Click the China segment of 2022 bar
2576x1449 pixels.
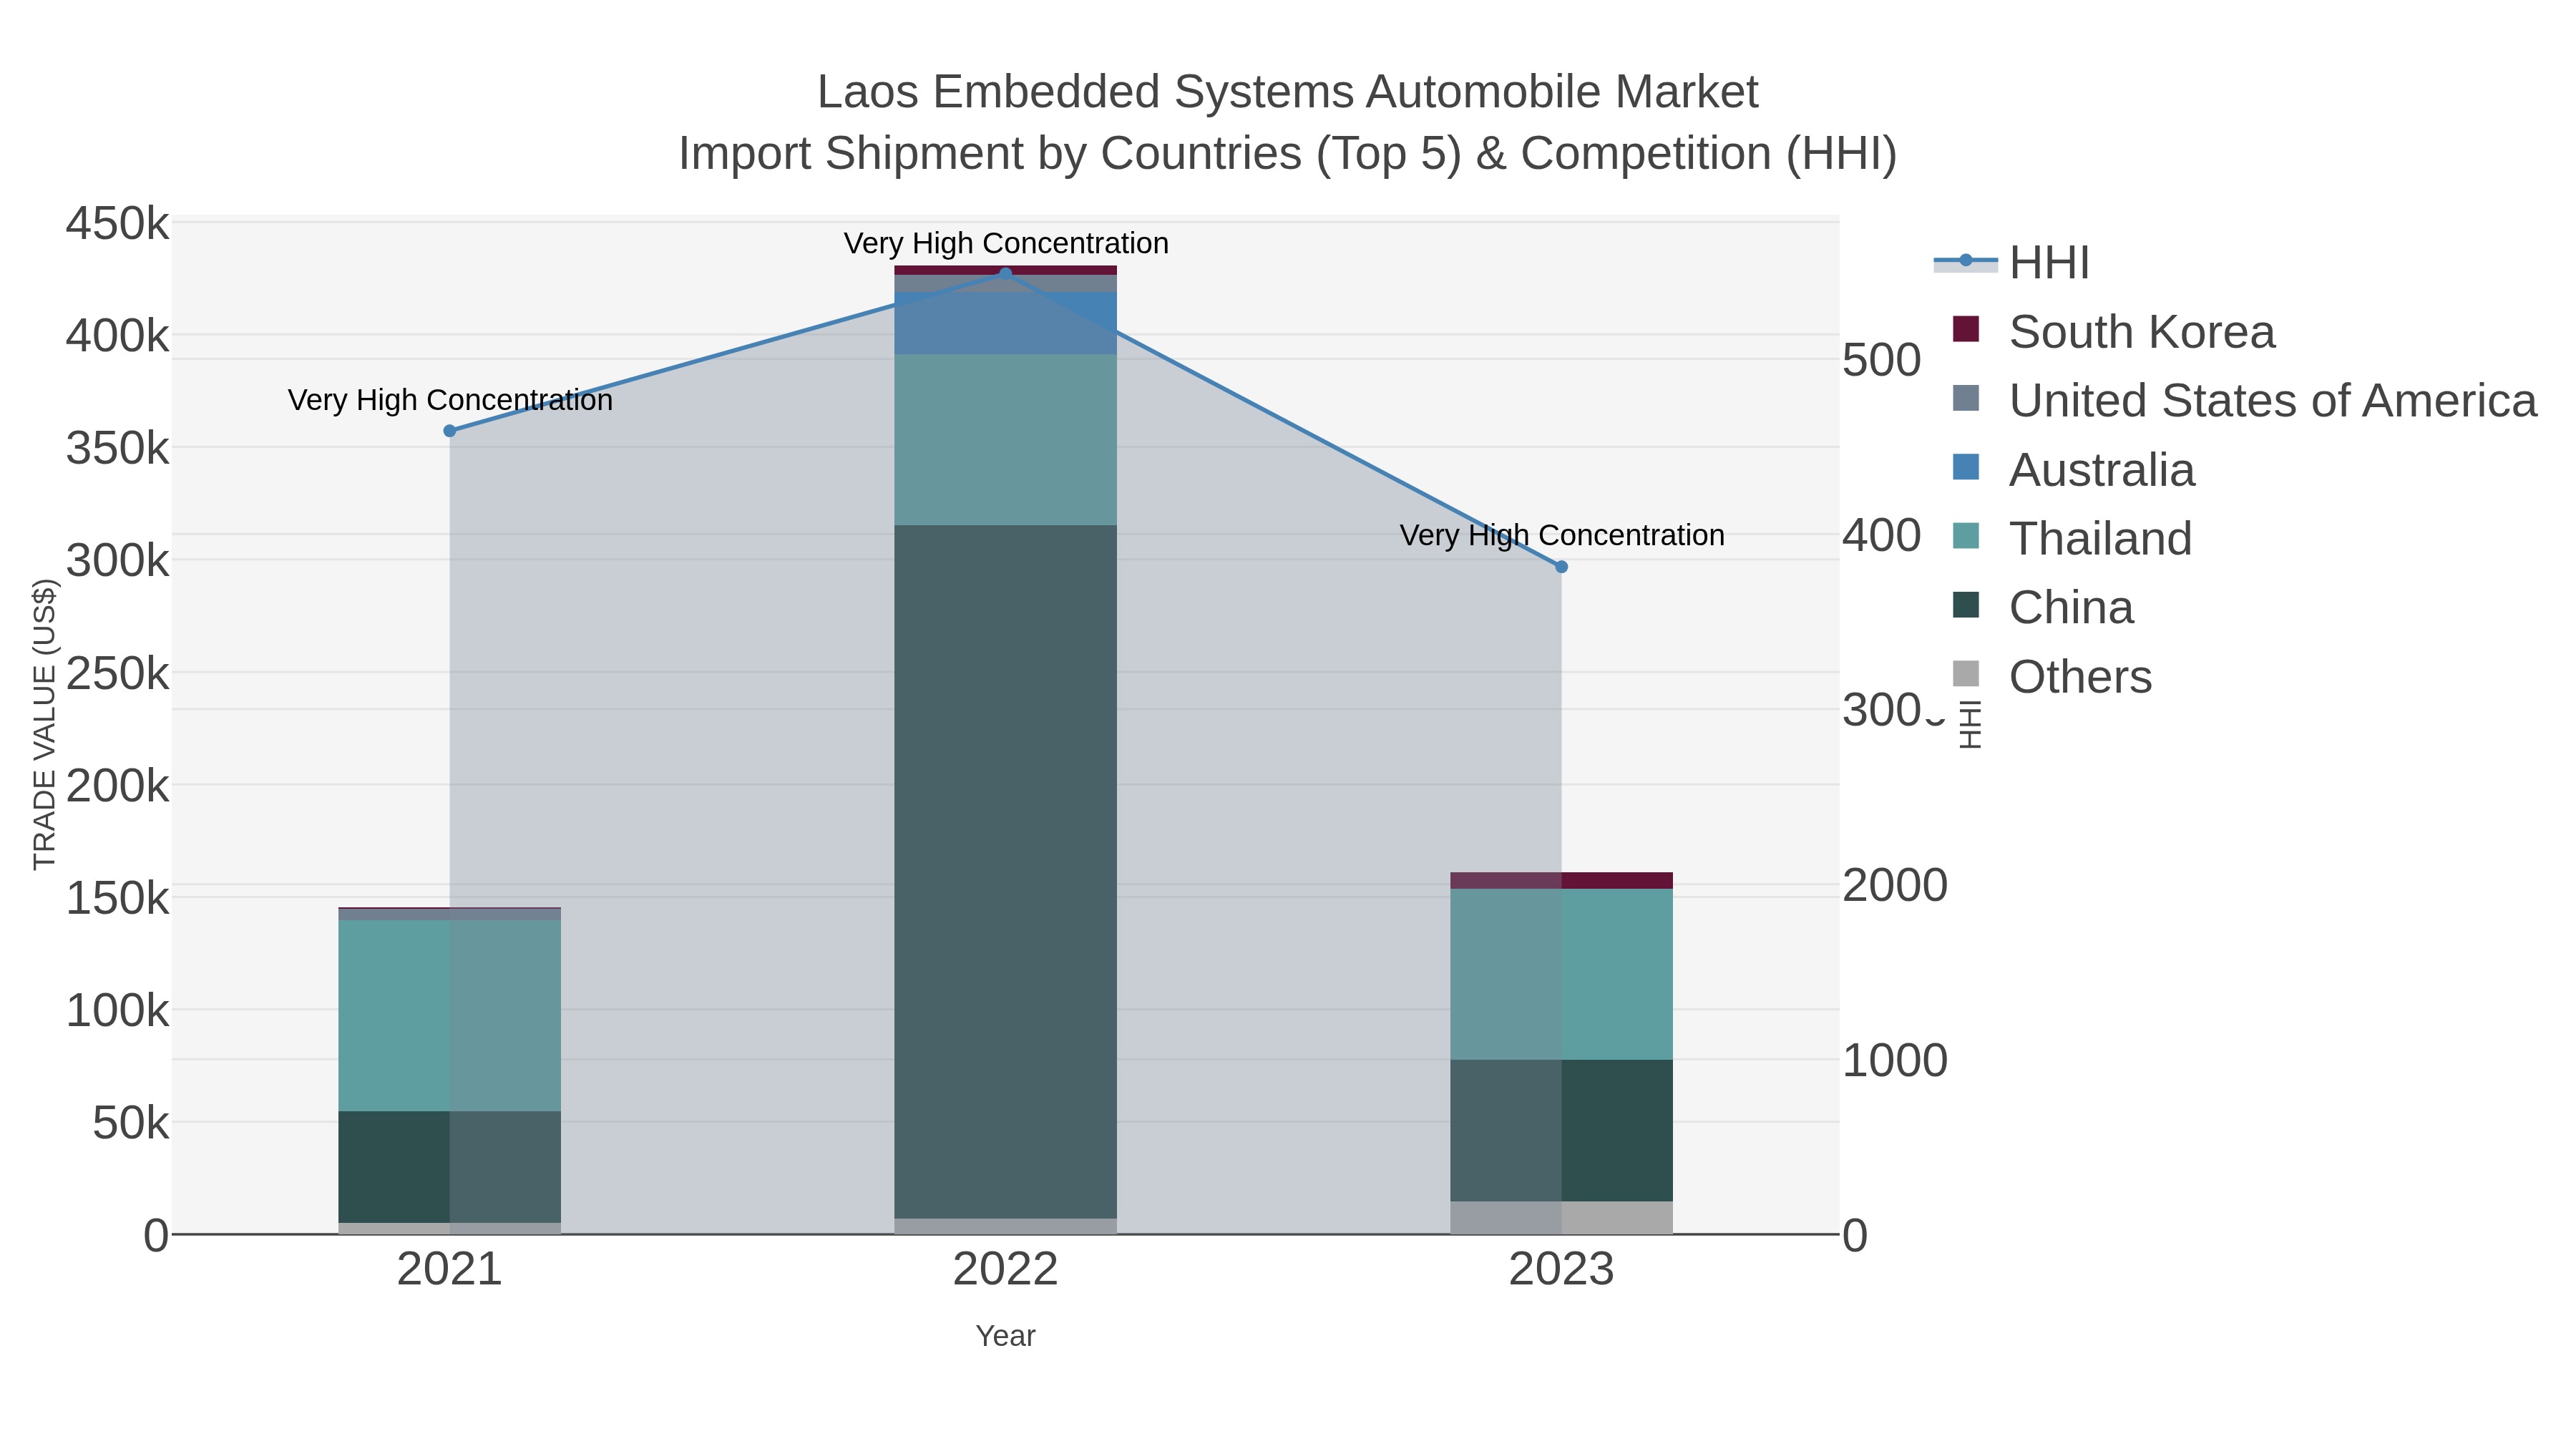(x=1006, y=872)
